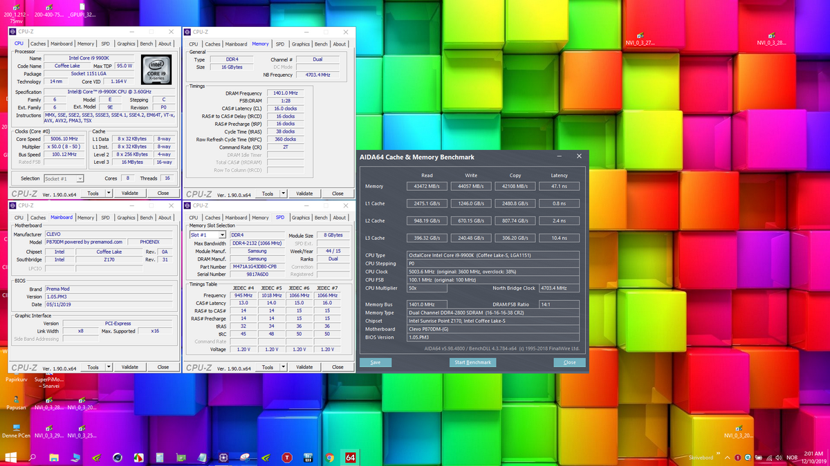Click the Memory Latency 47.1 ns field
Screen dimensions: 830x466
click(x=558, y=186)
